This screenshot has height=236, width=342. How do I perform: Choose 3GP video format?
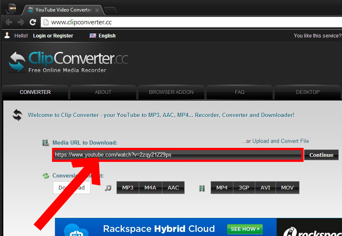tap(244, 188)
